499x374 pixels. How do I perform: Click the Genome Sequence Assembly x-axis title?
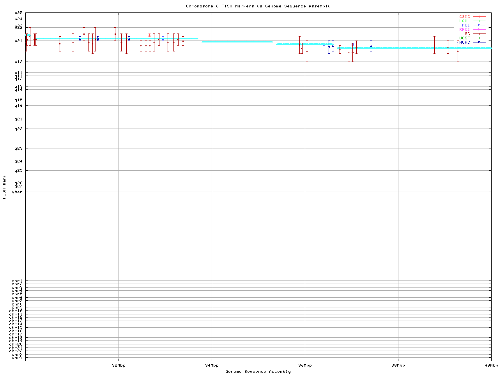pyautogui.click(x=258, y=372)
